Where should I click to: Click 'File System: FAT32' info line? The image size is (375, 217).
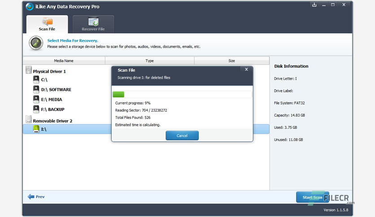(289, 103)
